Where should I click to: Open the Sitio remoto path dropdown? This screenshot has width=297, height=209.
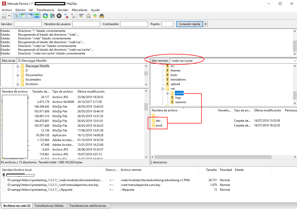[295, 61]
